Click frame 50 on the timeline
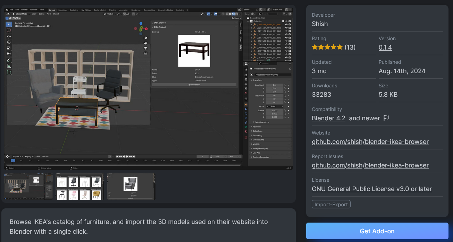Viewport: 453px width, 242px height. pyautogui.click(x=56, y=161)
